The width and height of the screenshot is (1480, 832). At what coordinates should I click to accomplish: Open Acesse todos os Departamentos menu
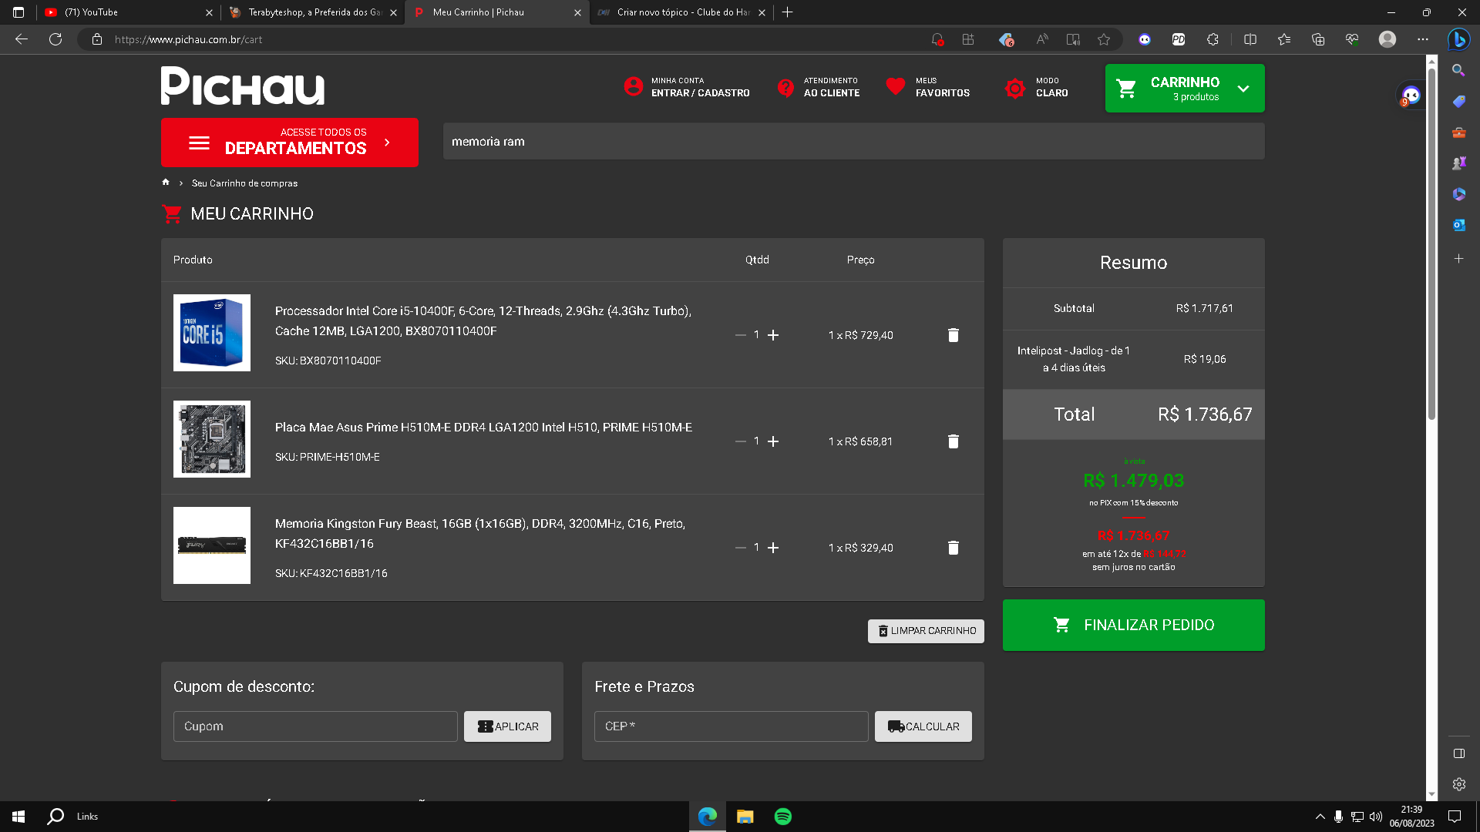point(290,143)
